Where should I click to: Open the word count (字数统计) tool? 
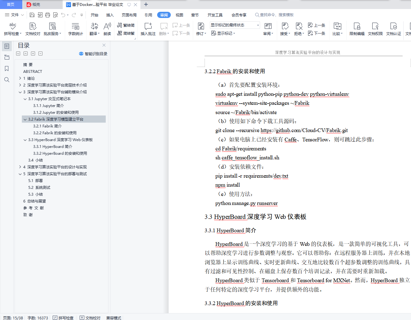76,29
